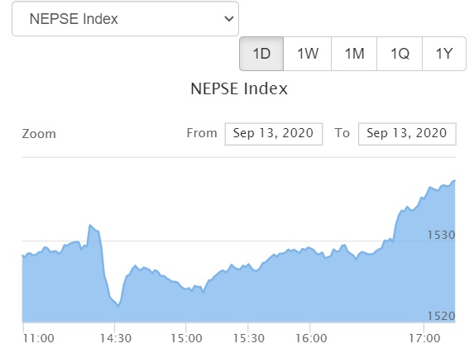The height and width of the screenshot is (353, 474).
Task: Click the NEPSE Index chart title
Action: (x=239, y=88)
